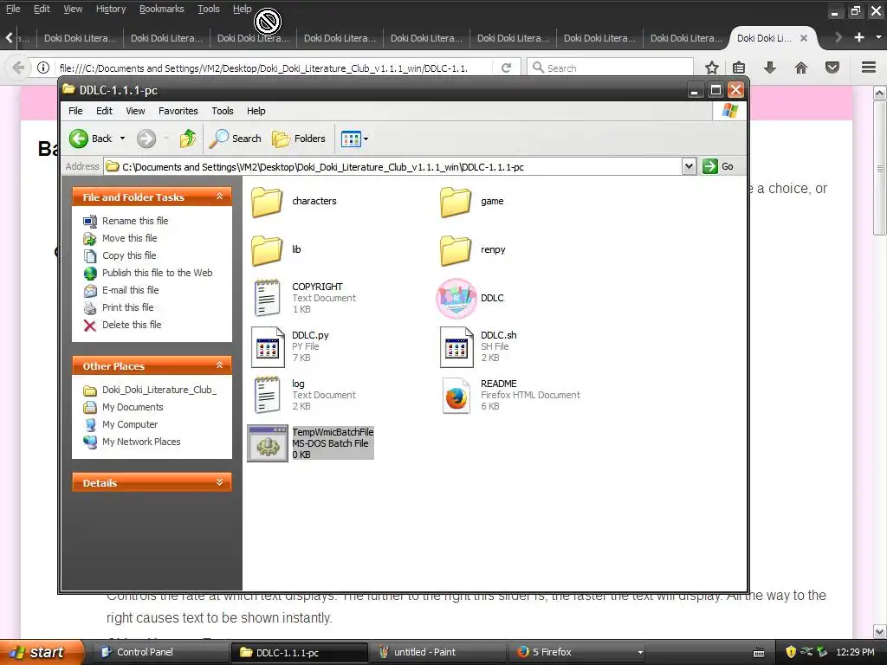This screenshot has height=665, width=887.
Task: Open Firefox History menu
Action: (x=111, y=9)
